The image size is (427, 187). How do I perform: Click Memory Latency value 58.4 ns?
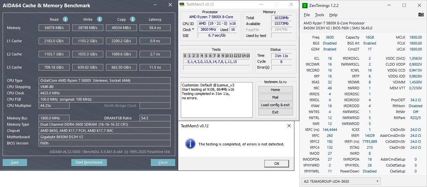pyautogui.click(x=155, y=28)
